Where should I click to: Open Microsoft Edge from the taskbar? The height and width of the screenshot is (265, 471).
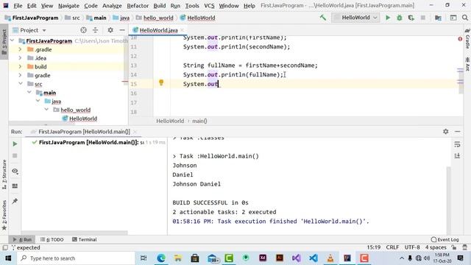pos(160,258)
